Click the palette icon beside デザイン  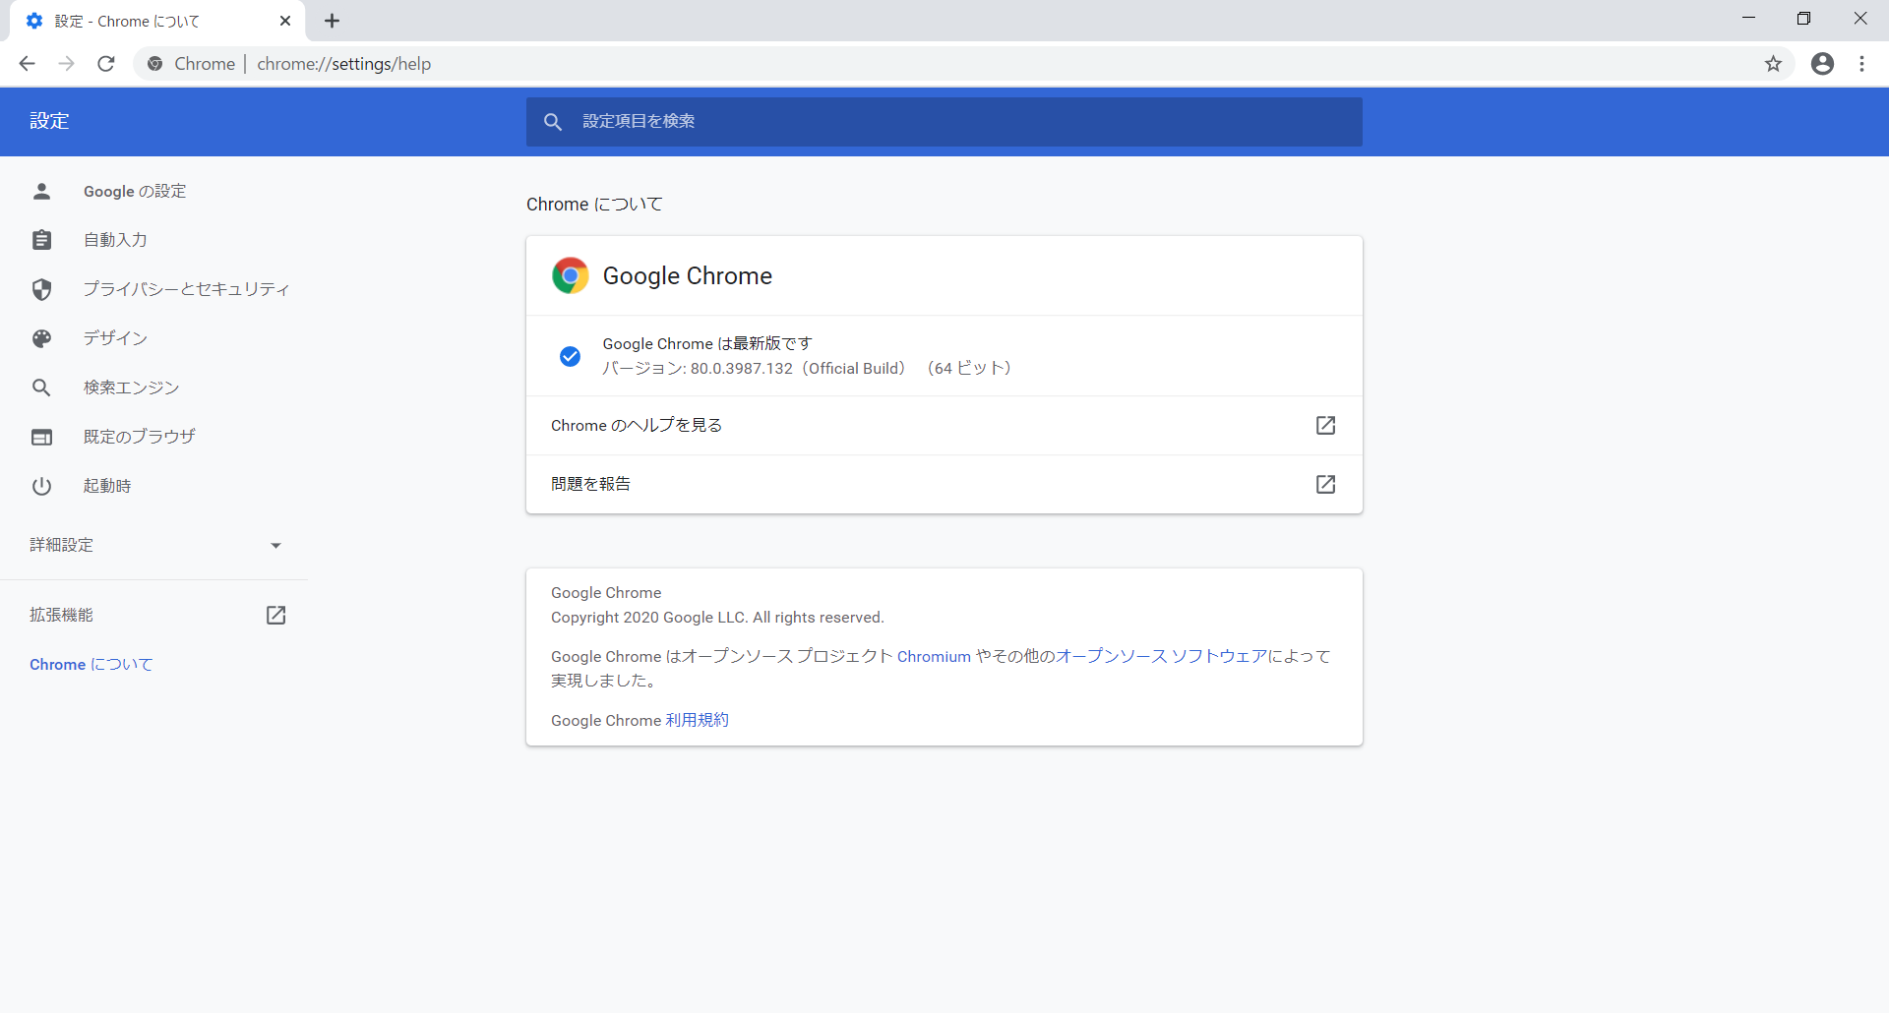tap(41, 338)
